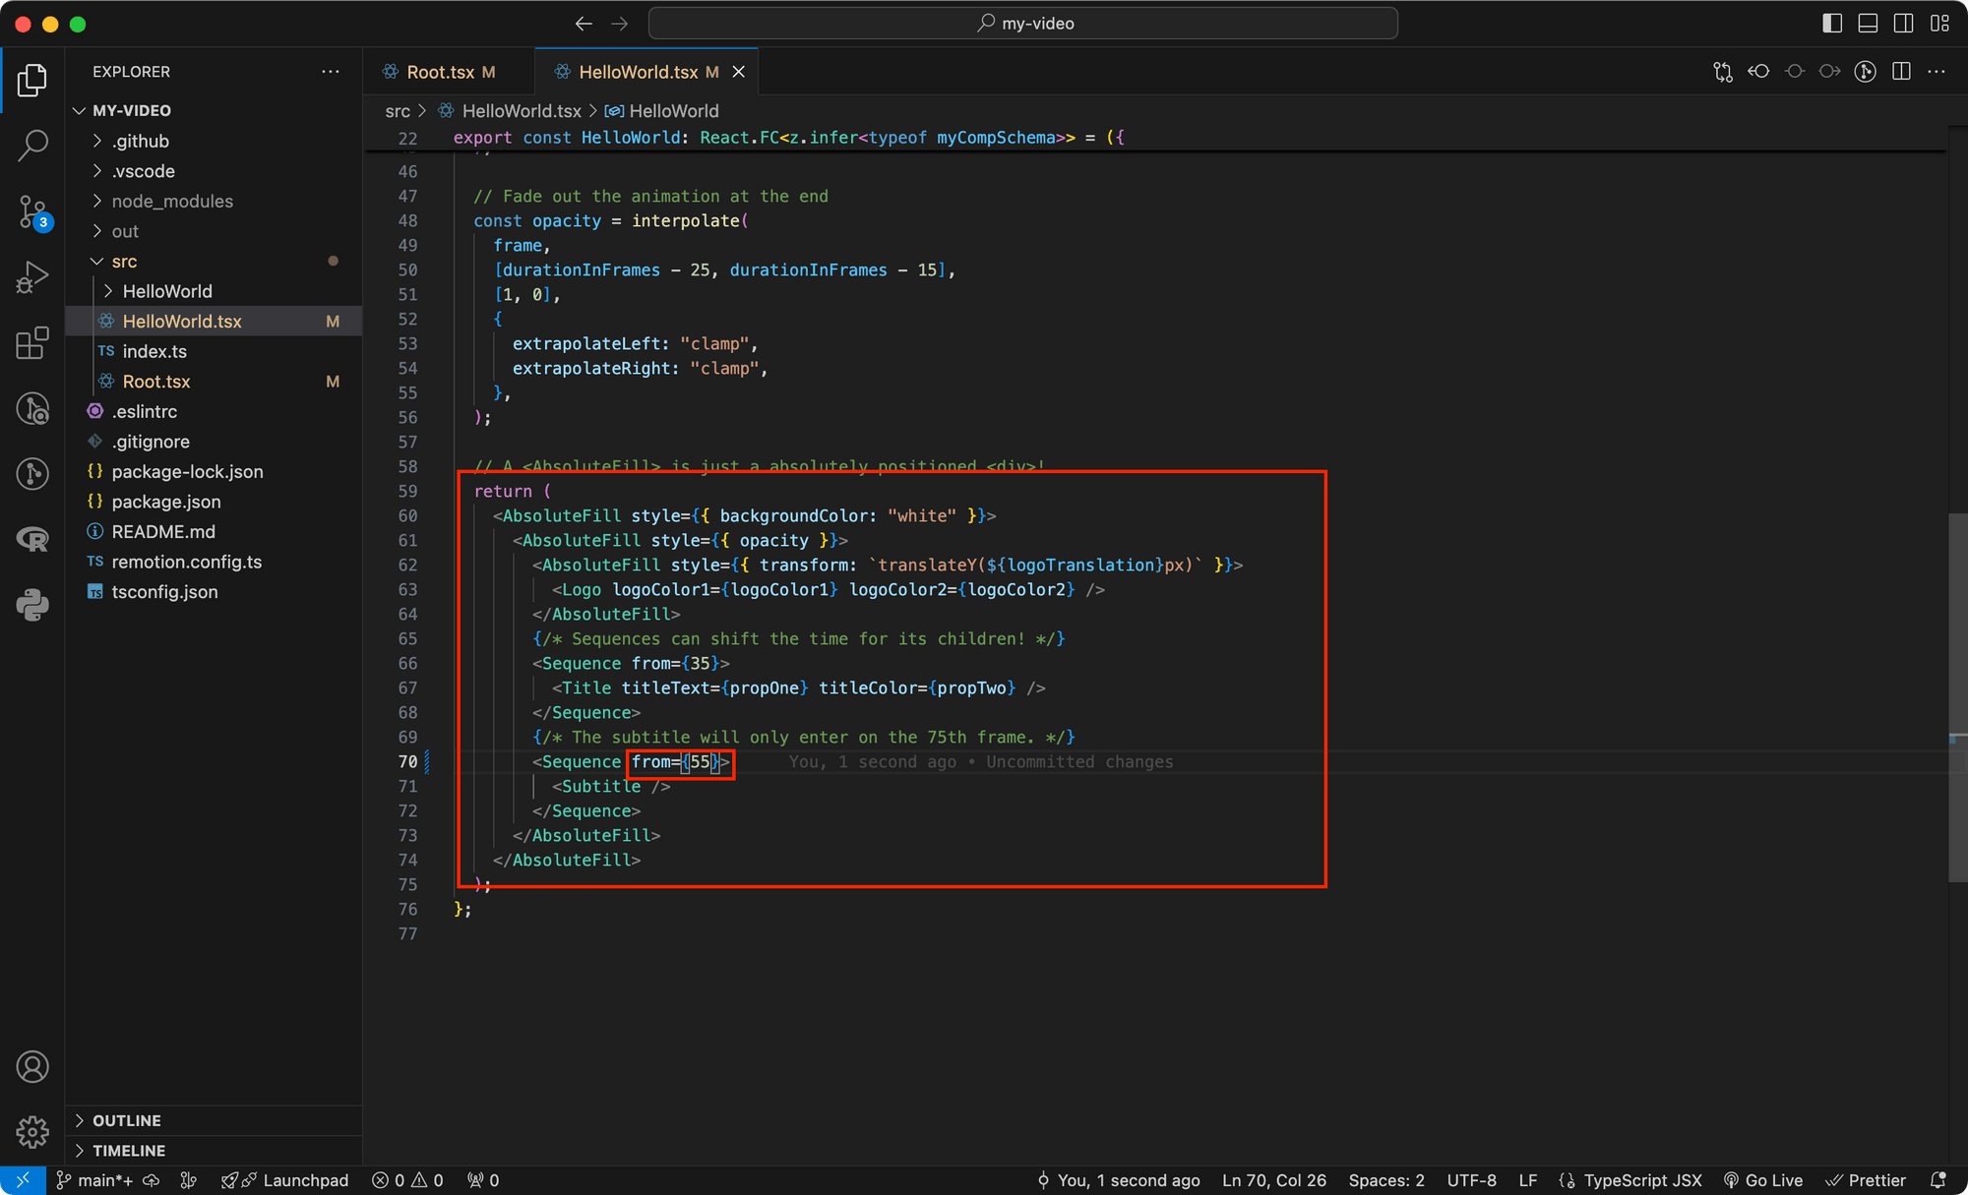Open the Manage gear icon
Image resolution: width=1968 pixels, height=1195 pixels.
[32, 1132]
